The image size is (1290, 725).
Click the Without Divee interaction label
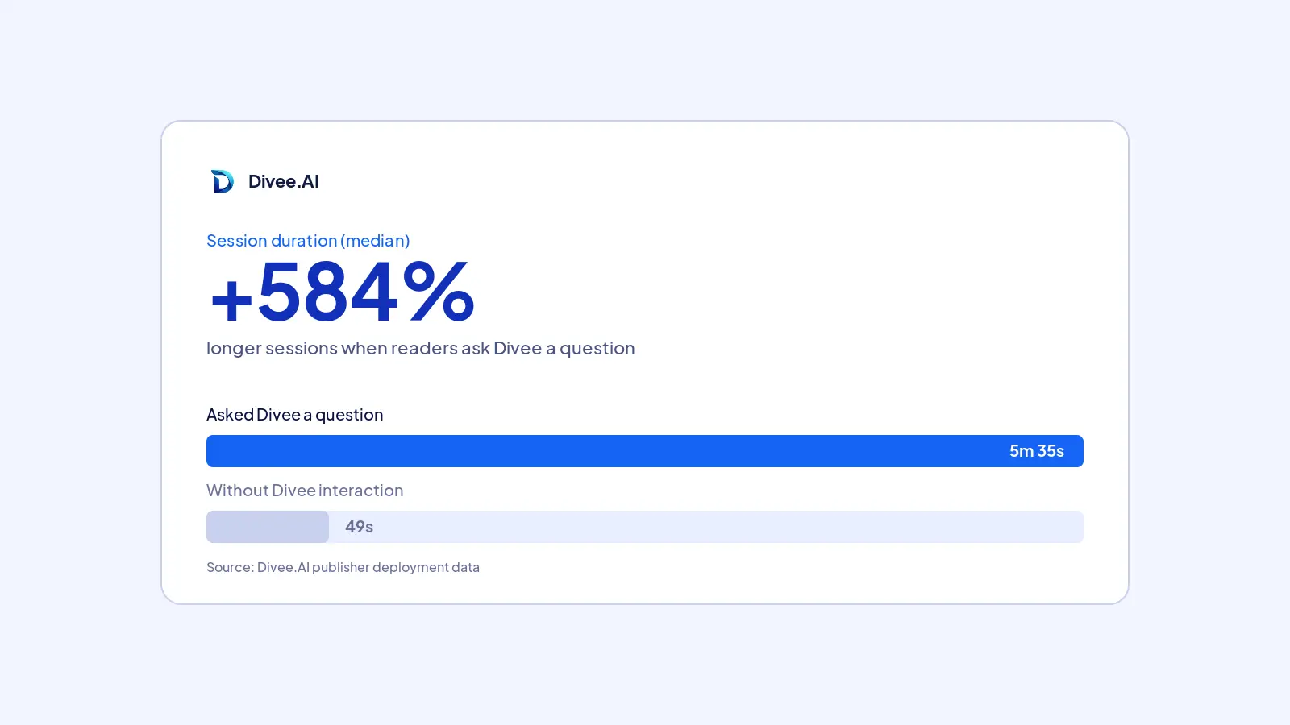point(305,491)
